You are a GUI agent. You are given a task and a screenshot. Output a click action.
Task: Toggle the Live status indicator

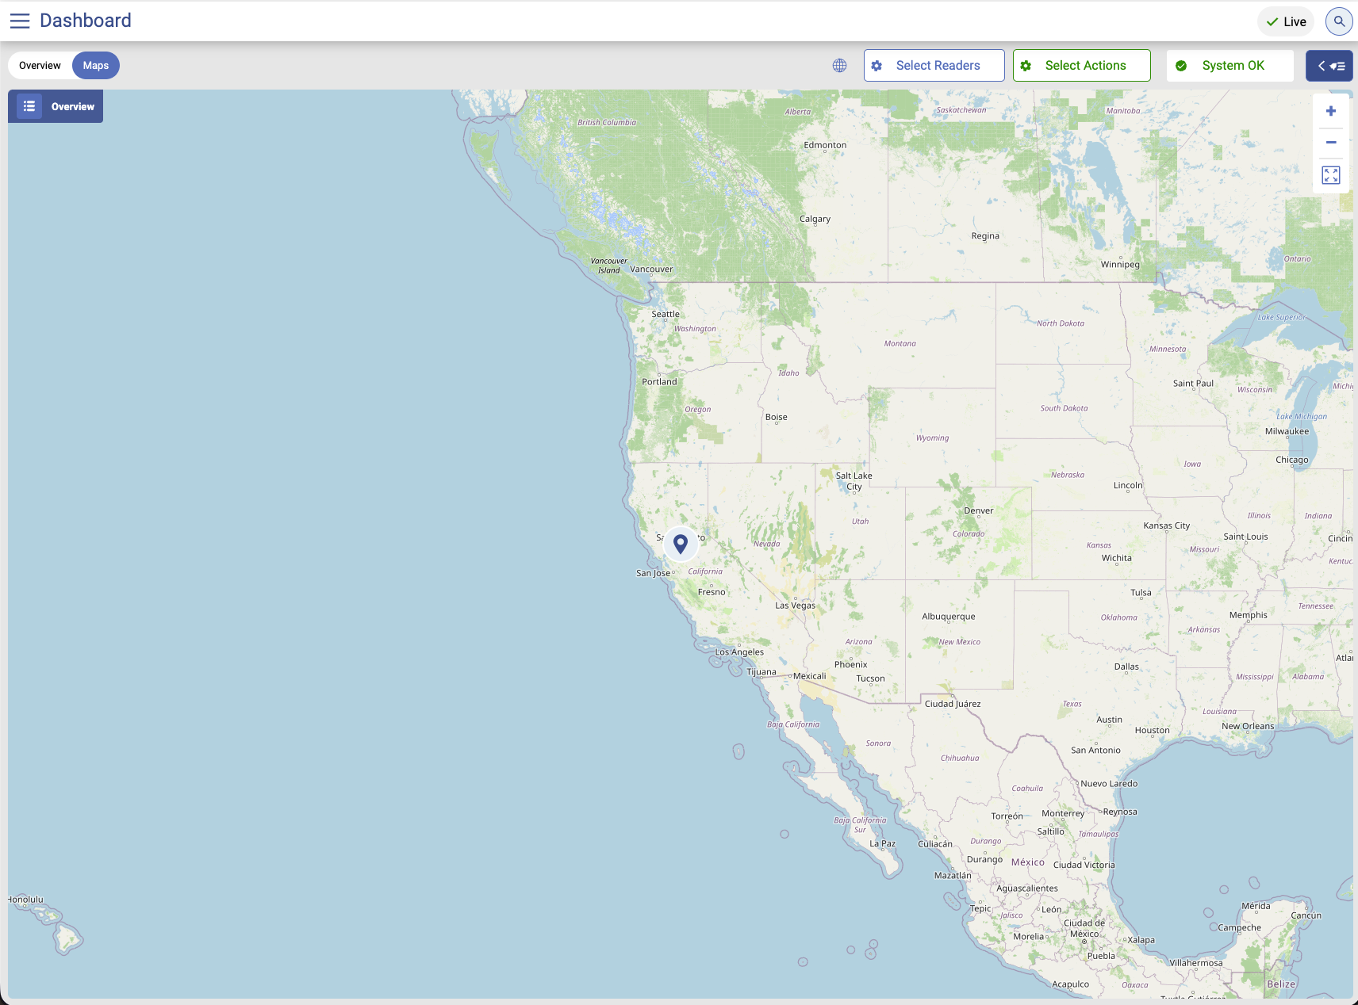1286,21
